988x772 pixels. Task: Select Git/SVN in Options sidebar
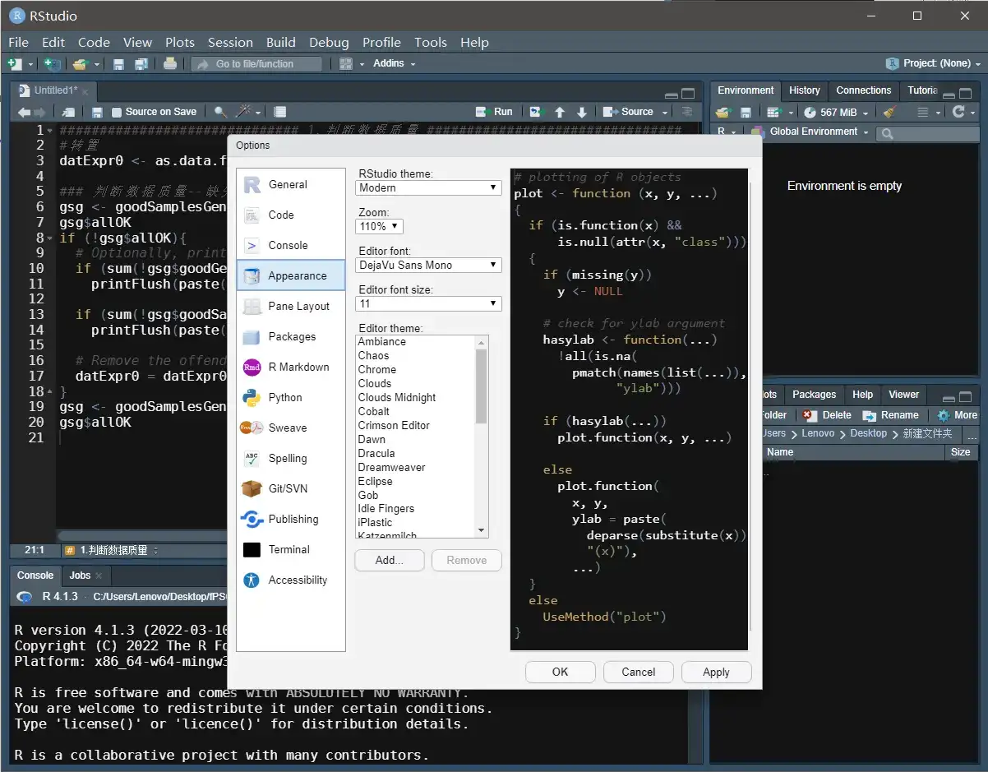291,488
